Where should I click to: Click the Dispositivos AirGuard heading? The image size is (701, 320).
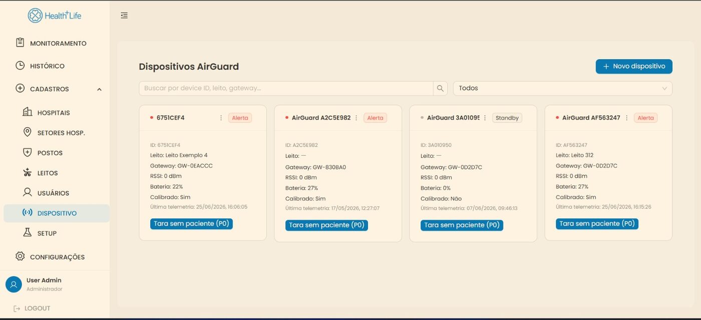(x=189, y=67)
